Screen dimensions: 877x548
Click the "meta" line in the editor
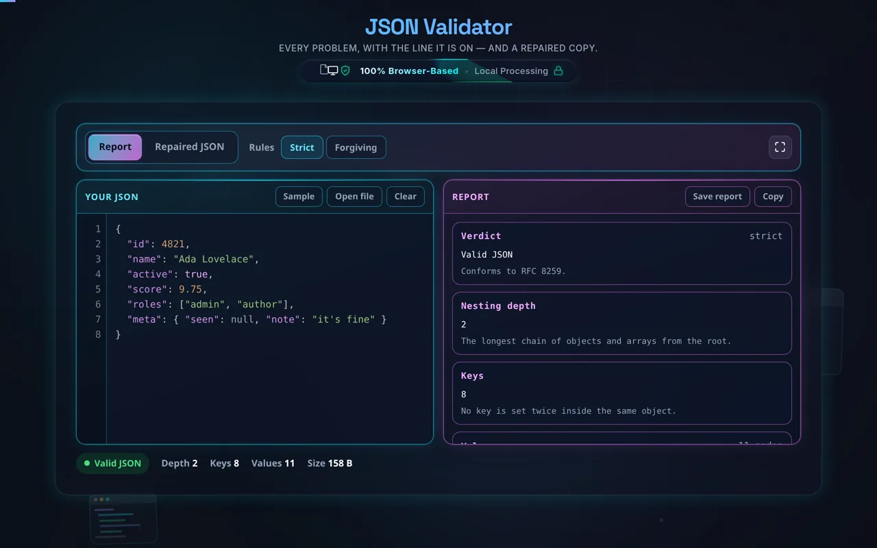click(x=257, y=319)
